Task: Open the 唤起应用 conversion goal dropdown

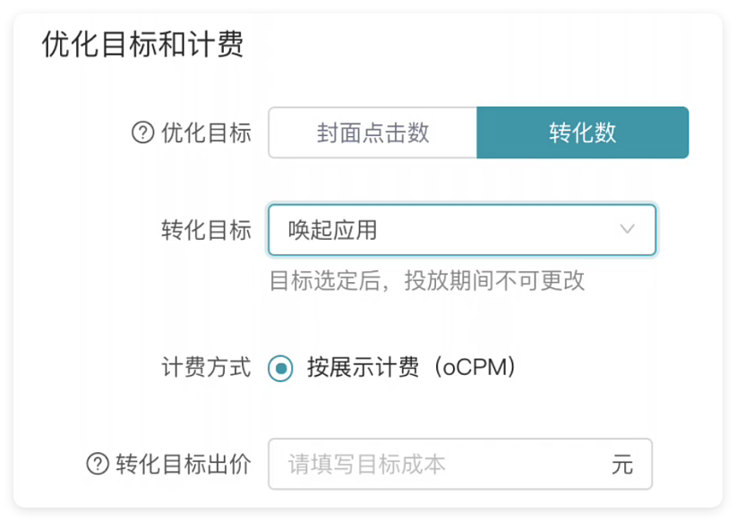Action: (x=461, y=230)
